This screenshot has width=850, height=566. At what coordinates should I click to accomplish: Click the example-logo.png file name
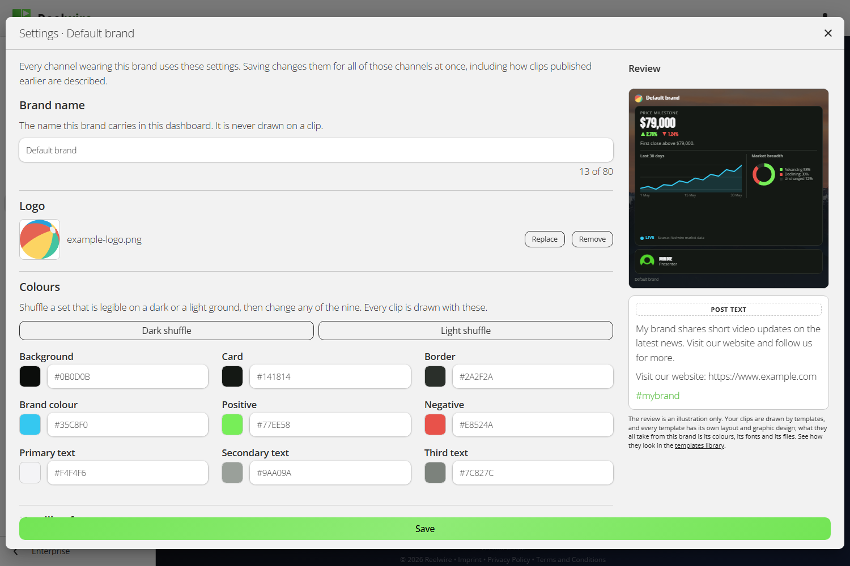104,239
